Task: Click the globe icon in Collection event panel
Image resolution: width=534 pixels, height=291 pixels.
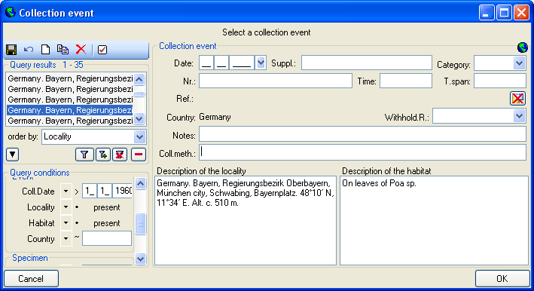Action: [x=522, y=47]
